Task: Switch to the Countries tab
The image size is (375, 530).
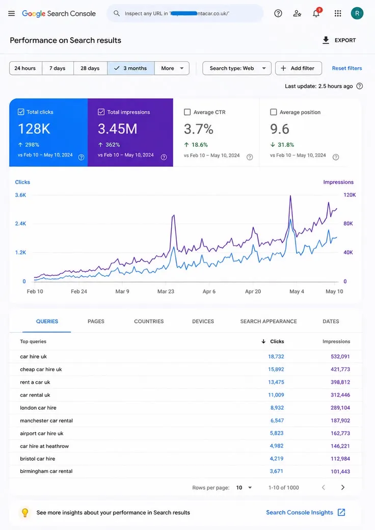Action: click(x=149, y=322)
